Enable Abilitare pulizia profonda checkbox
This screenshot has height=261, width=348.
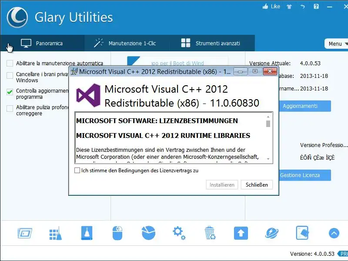coord(10,108)
